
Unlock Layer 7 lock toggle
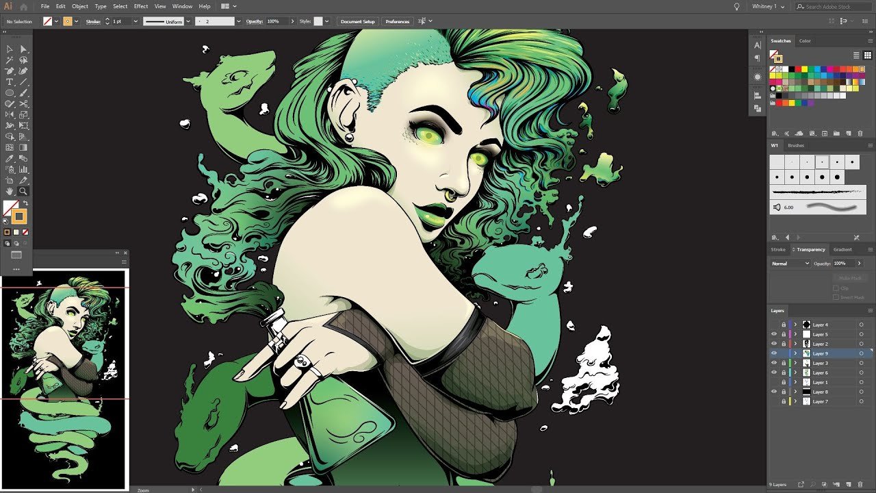tap(784, 401)
